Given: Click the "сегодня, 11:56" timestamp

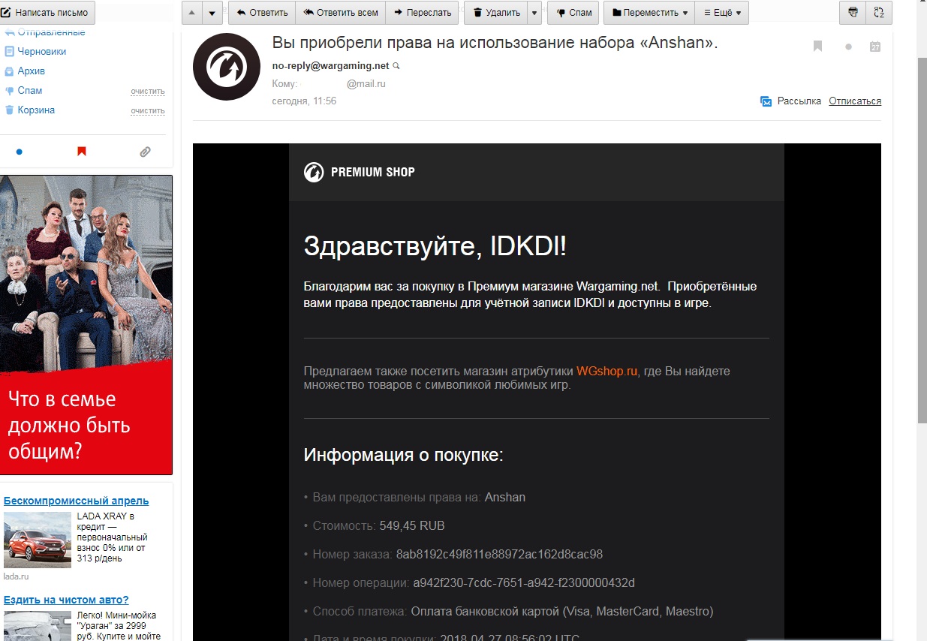Looking at the screenshot, I should click(304, 101).
